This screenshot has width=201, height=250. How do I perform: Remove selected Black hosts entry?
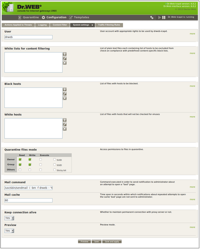tap(65, 98)
